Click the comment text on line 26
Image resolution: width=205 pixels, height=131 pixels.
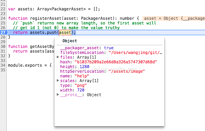66,28
